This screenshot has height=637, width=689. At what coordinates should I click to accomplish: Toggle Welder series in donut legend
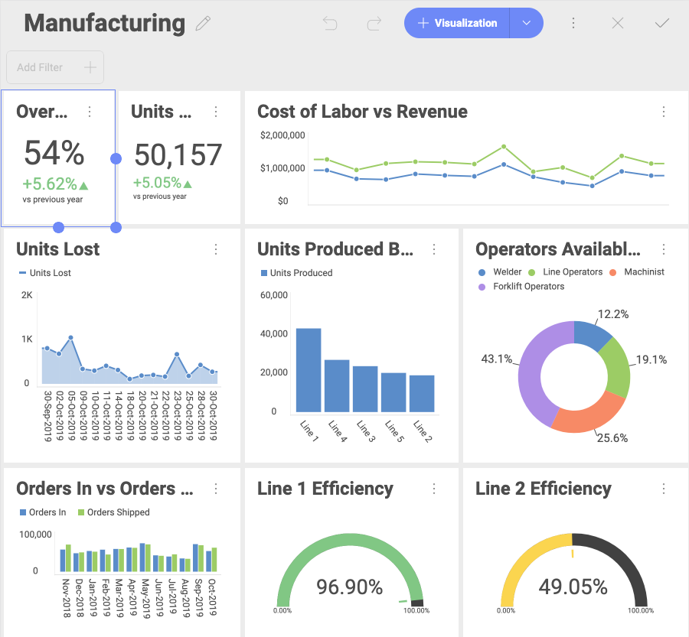click(x=506, y=272)
